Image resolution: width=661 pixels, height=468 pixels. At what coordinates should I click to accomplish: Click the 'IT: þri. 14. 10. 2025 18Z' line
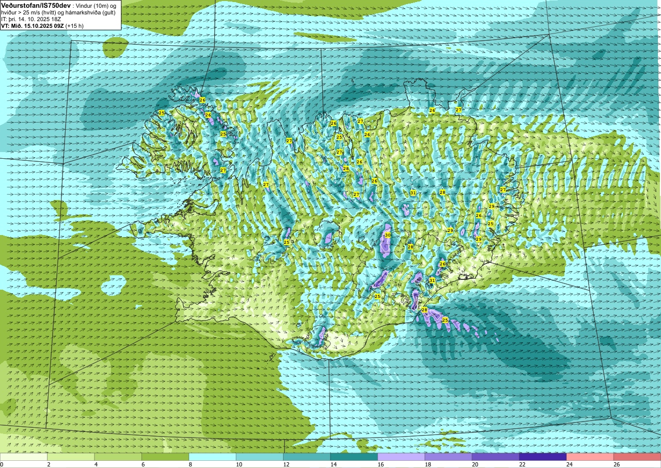(x=31, y=19)
